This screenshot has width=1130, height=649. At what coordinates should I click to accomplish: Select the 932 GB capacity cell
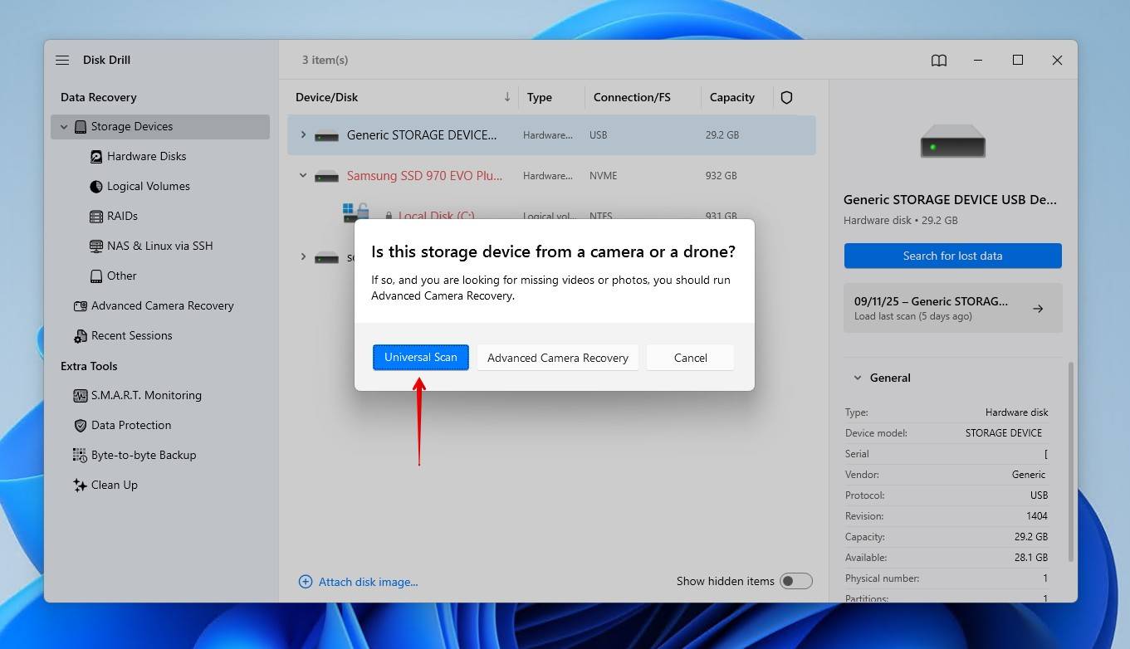(721, 176)
